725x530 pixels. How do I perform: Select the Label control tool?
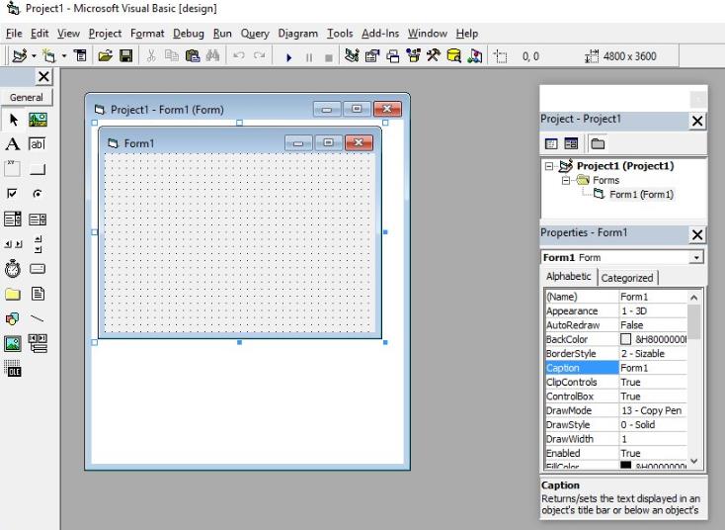point(13,144)
